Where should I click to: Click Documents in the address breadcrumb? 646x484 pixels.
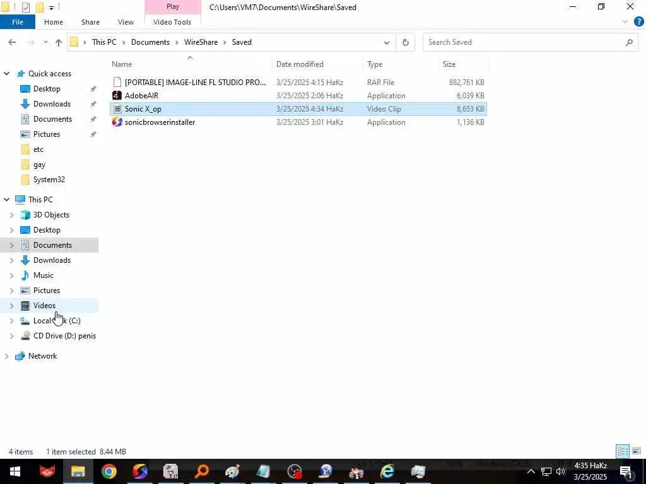click(150, 42)
